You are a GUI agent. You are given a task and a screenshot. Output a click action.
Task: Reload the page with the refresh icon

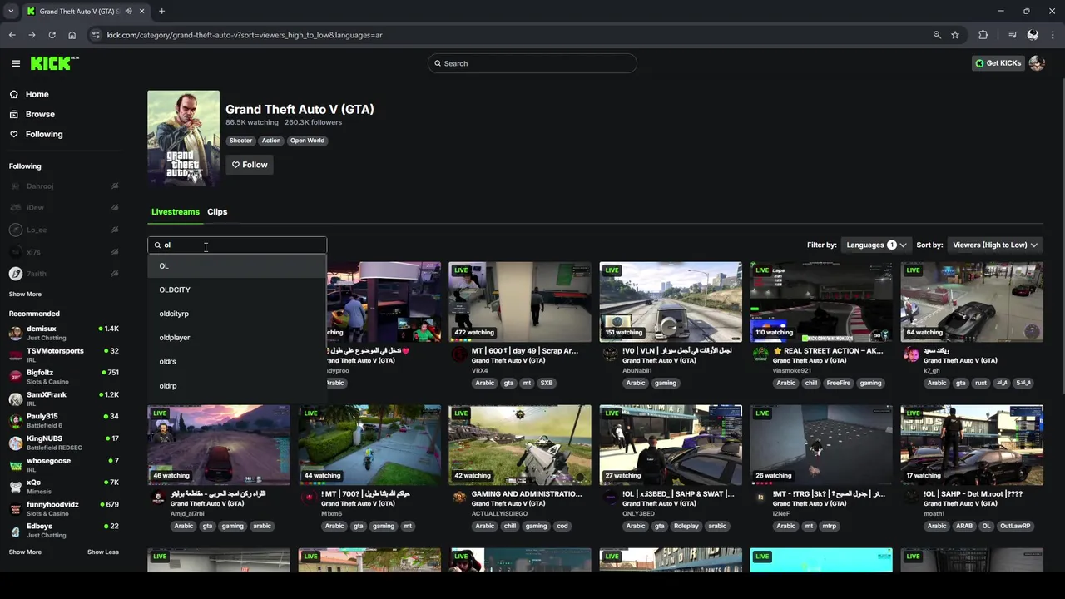(x=52, y=35)
